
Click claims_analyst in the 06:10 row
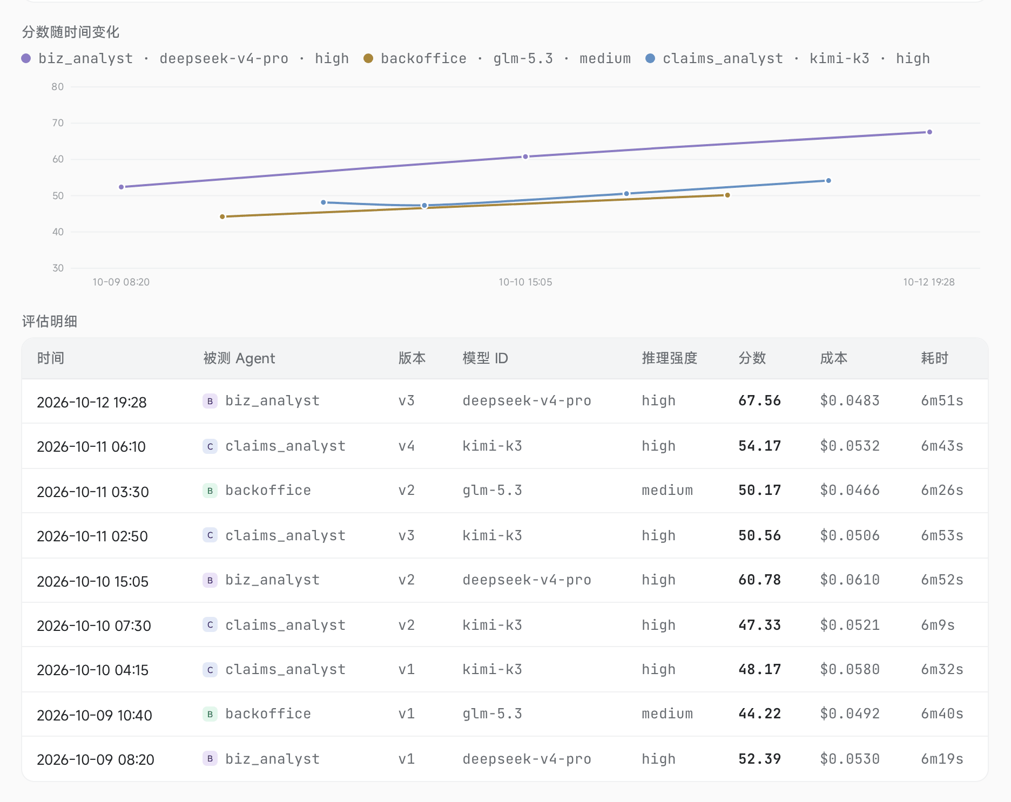[x=285, y=446]
